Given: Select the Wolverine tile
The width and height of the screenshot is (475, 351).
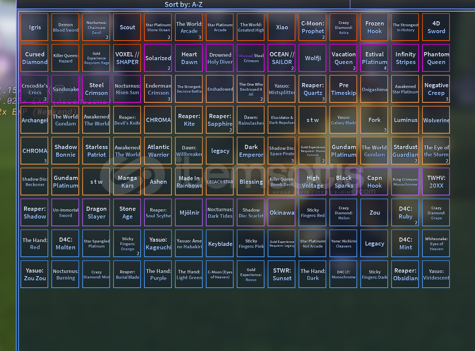Looking at the screenshot, I should coord(436,120).
